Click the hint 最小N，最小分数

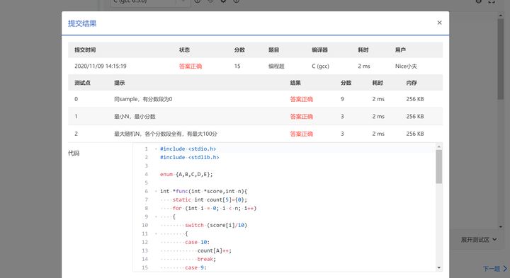135,117
